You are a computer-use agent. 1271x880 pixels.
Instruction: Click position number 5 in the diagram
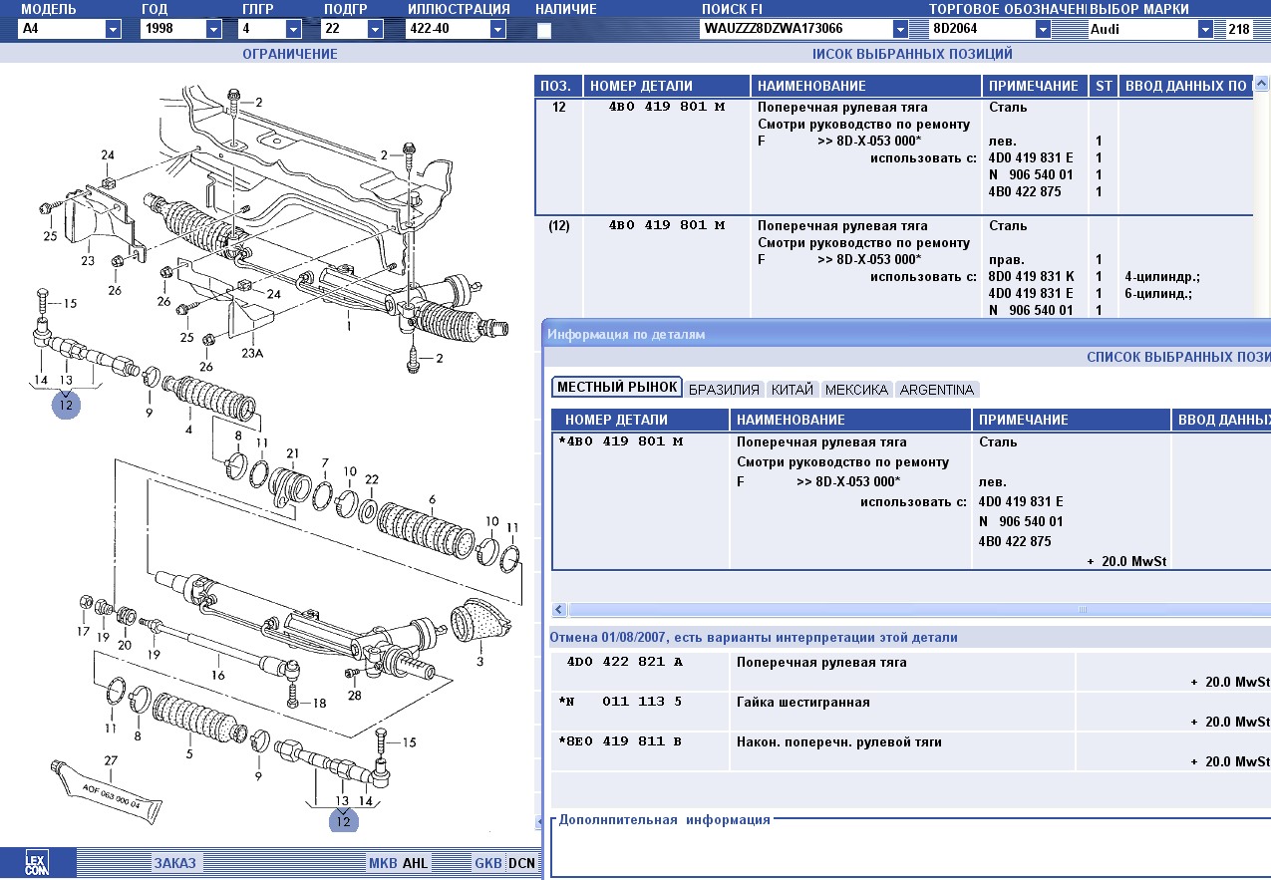pyautogui.click(x=187, y=754)
